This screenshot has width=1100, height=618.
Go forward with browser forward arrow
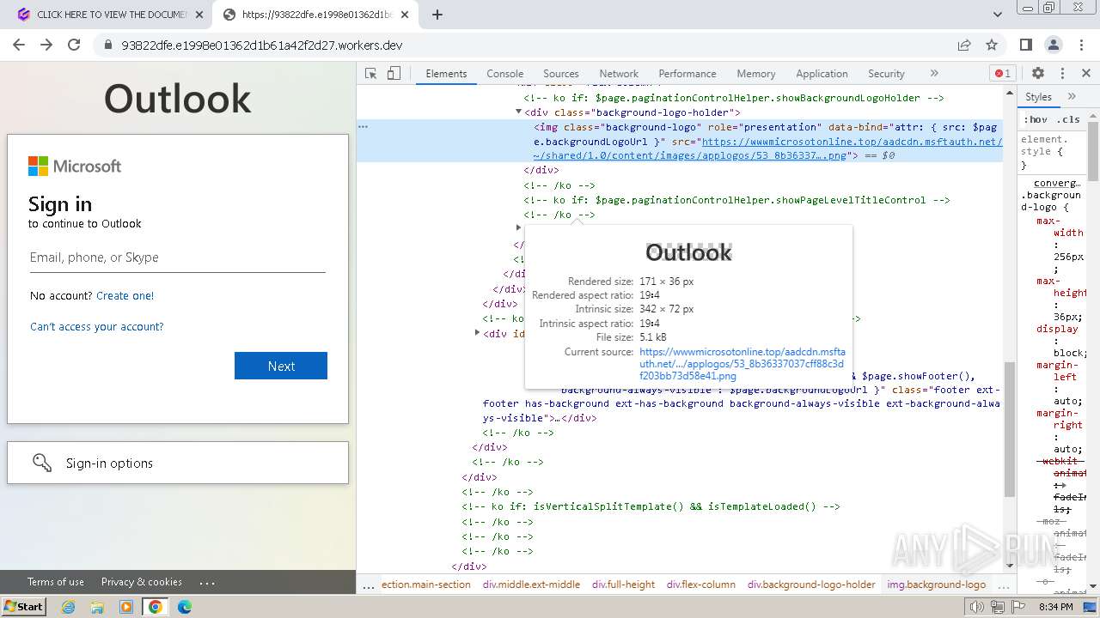pos(46,45)
